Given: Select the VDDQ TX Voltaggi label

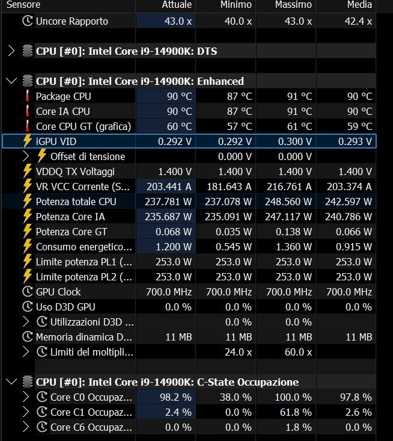Looking at the screenshot, I should pos(75,171).
